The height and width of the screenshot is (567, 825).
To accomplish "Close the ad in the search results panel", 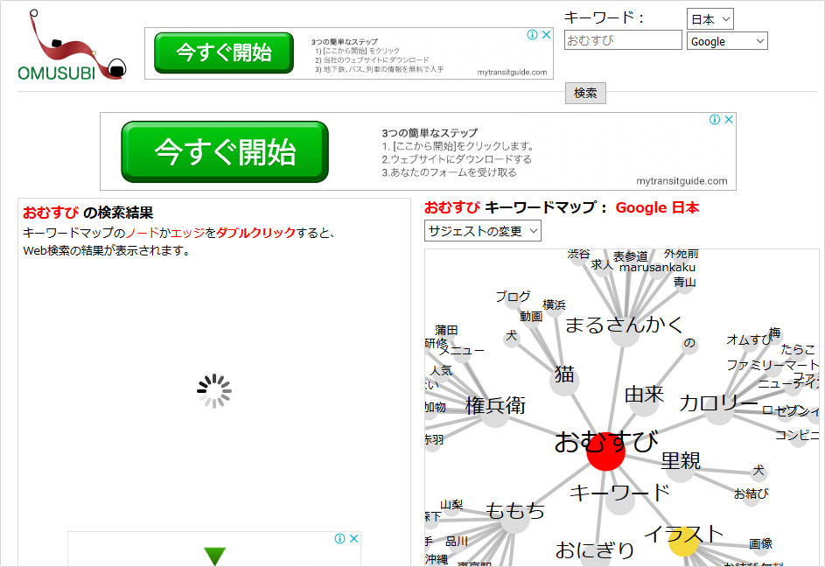I will tap(354, 539).
